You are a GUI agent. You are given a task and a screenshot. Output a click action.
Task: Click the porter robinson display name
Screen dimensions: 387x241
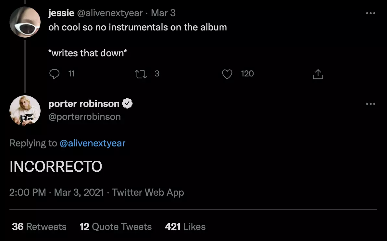(x=84, y=104)
